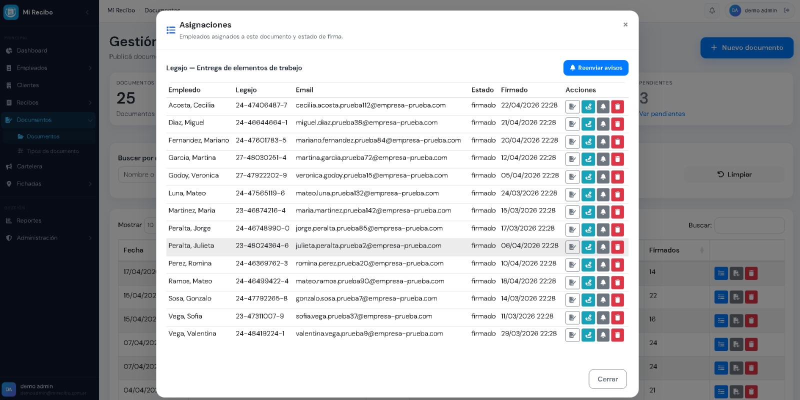Click the logout icon beside demo admin
Image resolution: width=800 pixels, height=400 pixels.
click(x=786, y=10)
